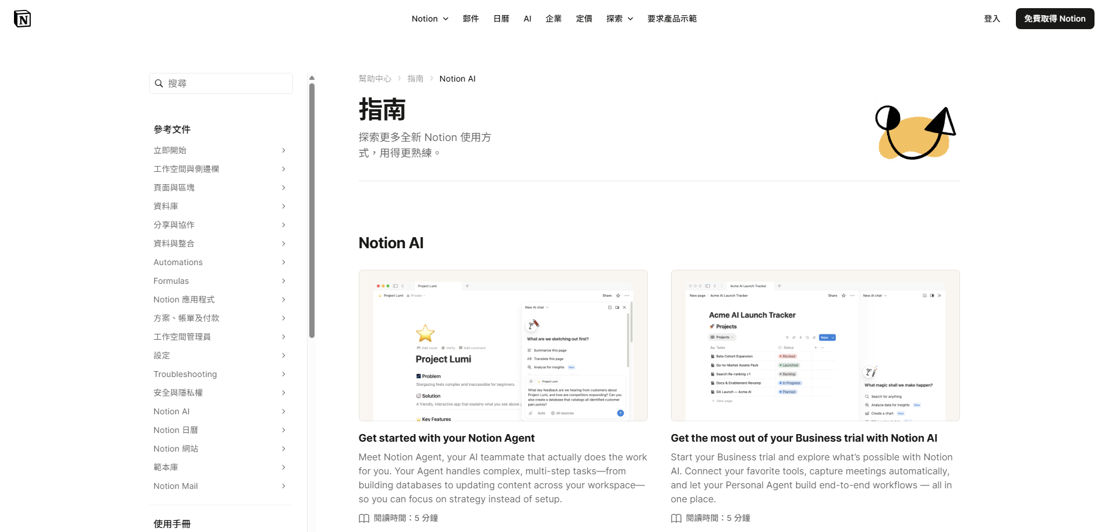Click the 登入 link
Screen dimensions: 1105x532
tap(991, 19)
